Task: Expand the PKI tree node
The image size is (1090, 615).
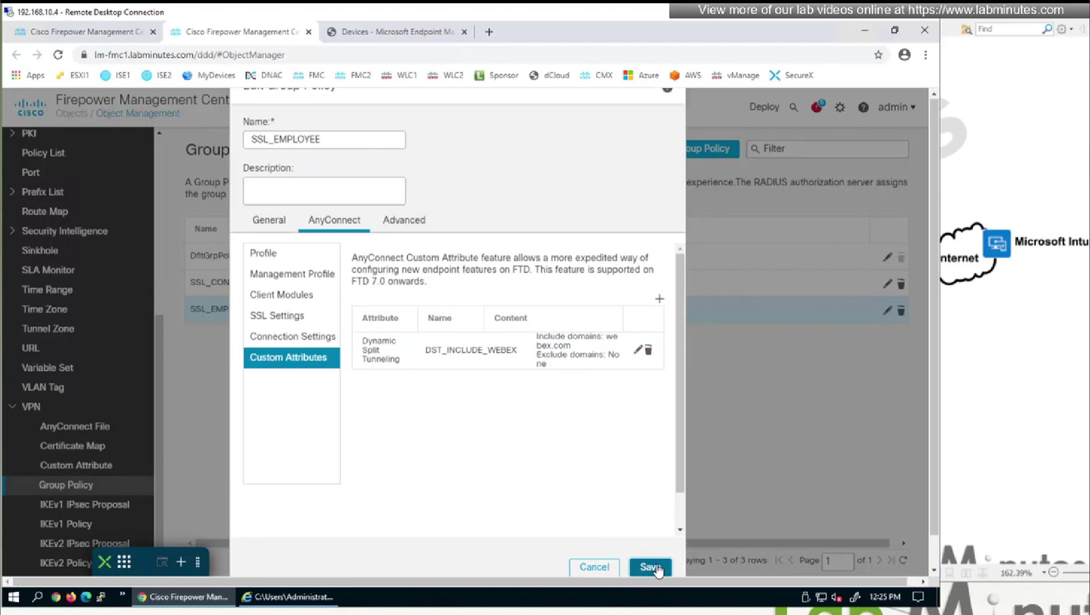Action: (12, 133)
